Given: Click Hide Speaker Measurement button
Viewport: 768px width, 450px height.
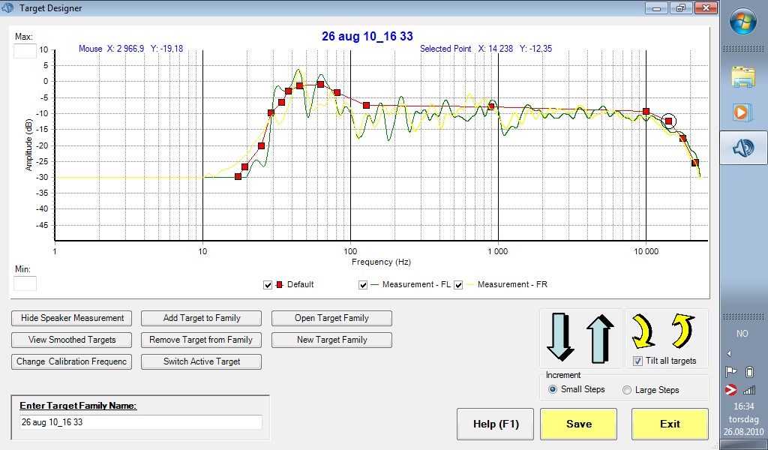Looking at the screenshot, I should 72,318.
